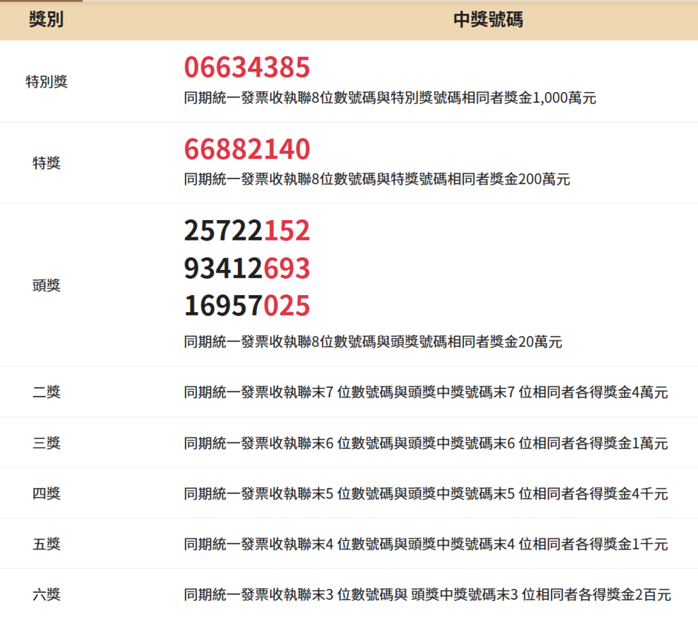This screenshot has width=698, height=618.
Task: Click the 二獎 description about 末7位 4萬元
Action: (426, 392)
